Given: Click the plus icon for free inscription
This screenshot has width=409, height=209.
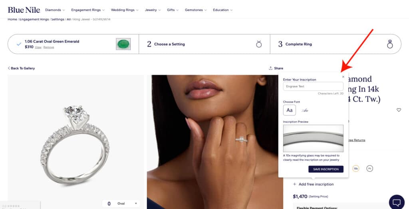Looking at the screenshot, I should coord(295,184).
